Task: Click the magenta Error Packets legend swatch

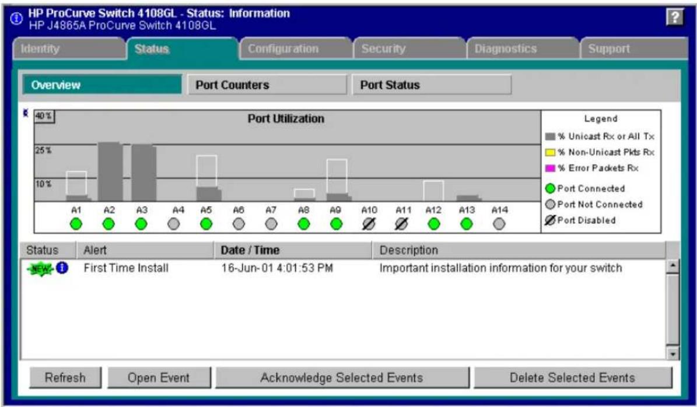Action: tap(551, 169)
